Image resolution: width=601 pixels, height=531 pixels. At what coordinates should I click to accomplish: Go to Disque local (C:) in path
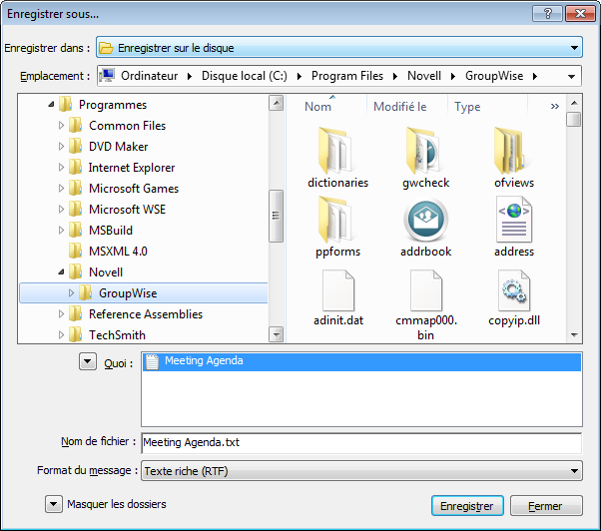pos(245,76)
